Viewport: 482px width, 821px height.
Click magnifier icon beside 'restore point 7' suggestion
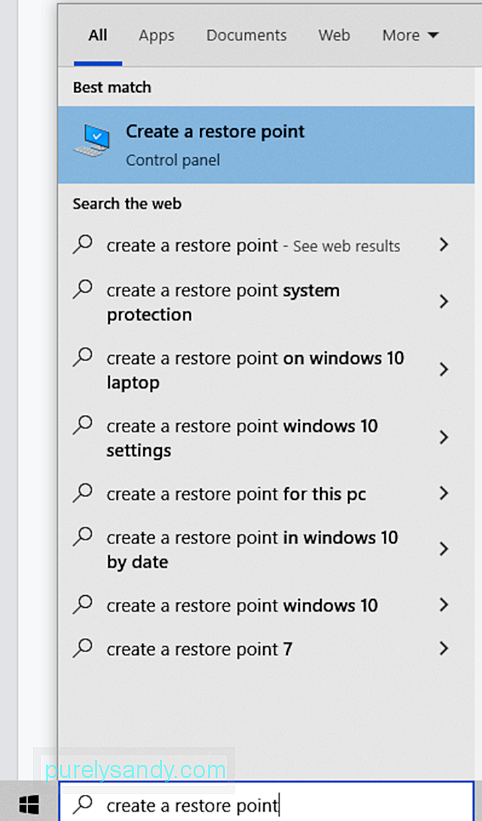83,647
